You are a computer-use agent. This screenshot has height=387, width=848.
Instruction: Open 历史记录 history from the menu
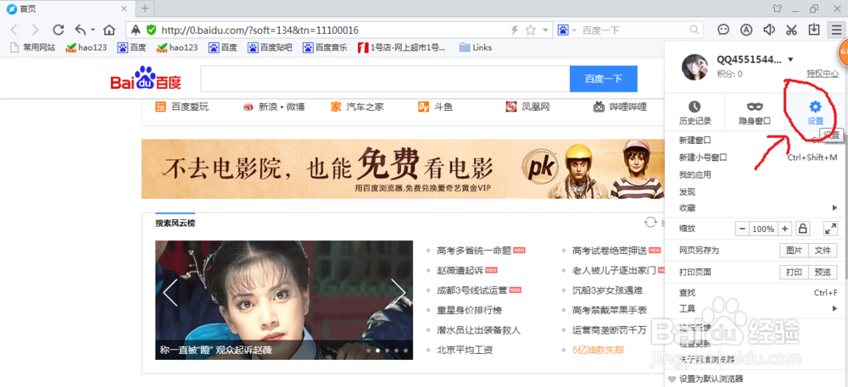(695, 113)
